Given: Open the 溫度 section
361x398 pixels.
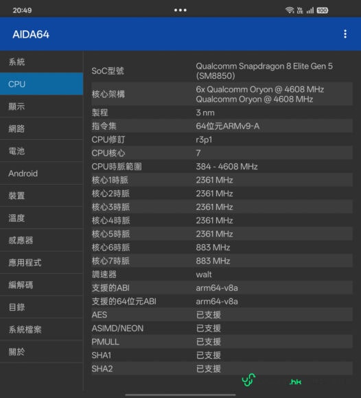Looking at the screenshot, I should tap(41, 218).
